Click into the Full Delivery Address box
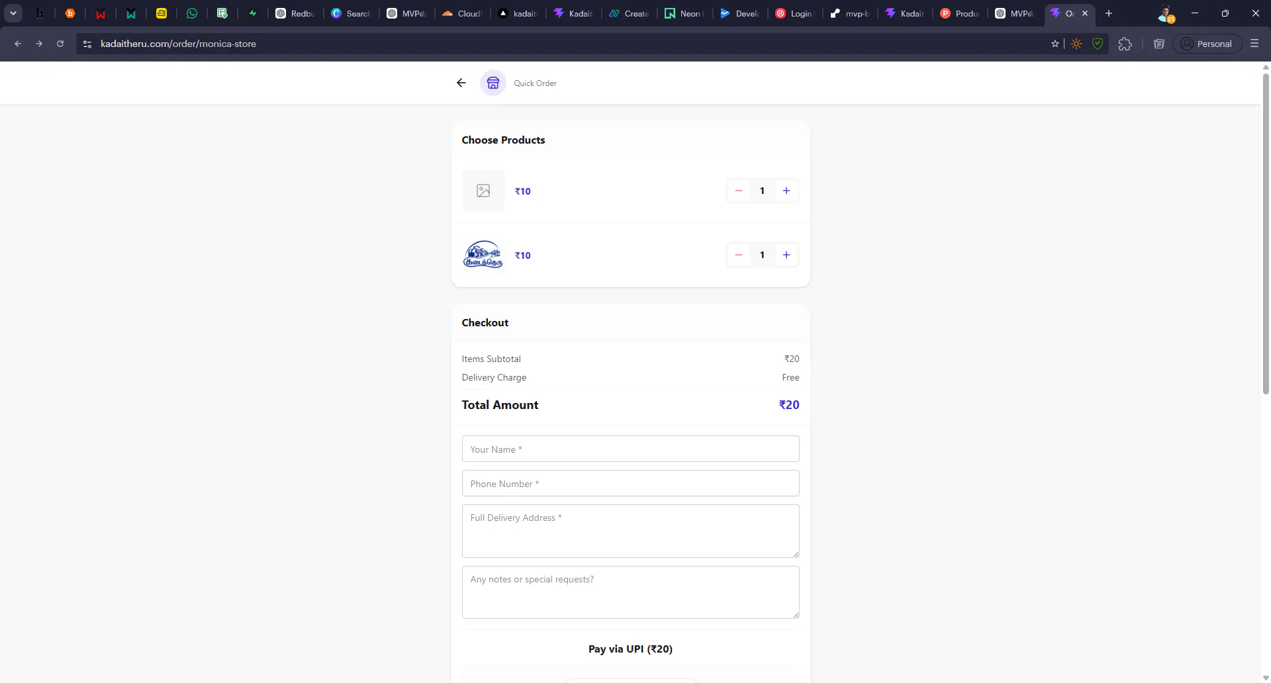The image size is (1271, 683). click(x=630, y=531)
